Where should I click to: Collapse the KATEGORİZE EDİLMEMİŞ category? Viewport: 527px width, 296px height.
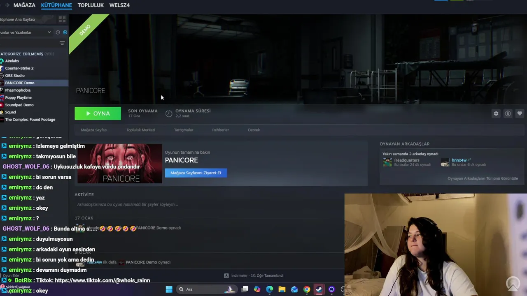27,54
